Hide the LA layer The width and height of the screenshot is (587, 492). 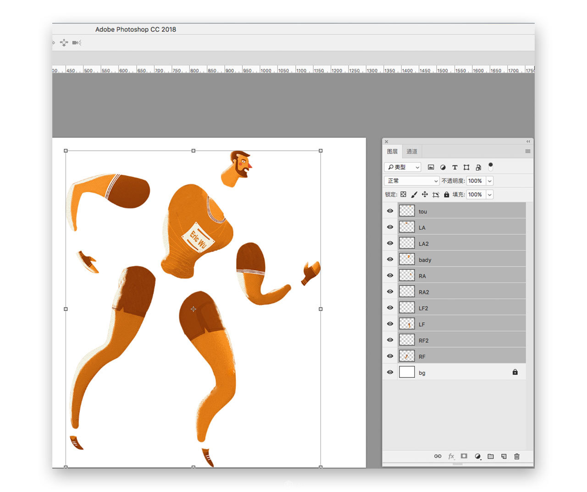click(390, 227)
